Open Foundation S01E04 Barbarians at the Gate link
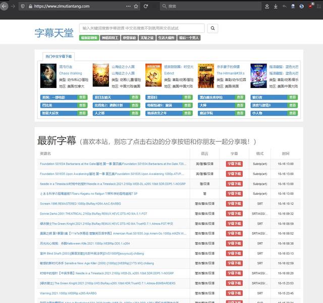The image size is (323, 303). tap(113, 164)
